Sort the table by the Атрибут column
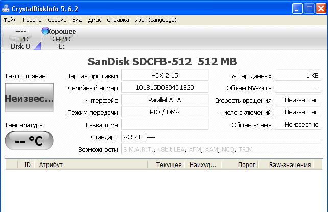This screenshot has height=212, width=328. pyautogui.click(x=51, y=165)
